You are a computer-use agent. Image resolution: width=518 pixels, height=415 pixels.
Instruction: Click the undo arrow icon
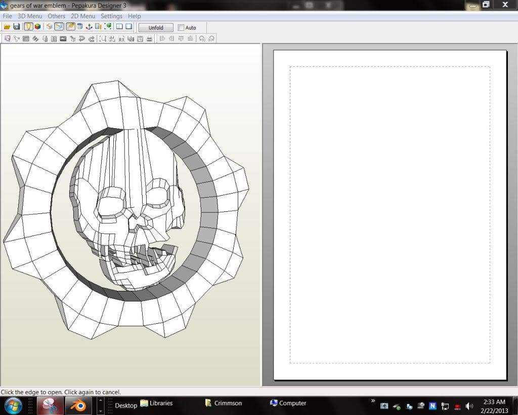[82, 39]
